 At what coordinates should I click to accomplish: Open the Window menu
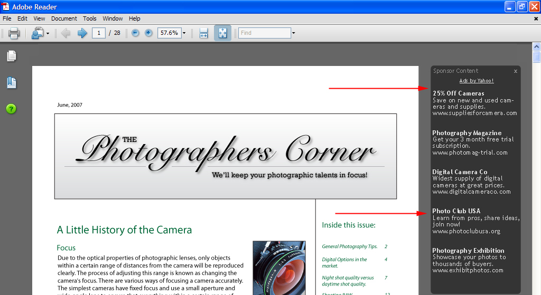click(x=113, y=18)
